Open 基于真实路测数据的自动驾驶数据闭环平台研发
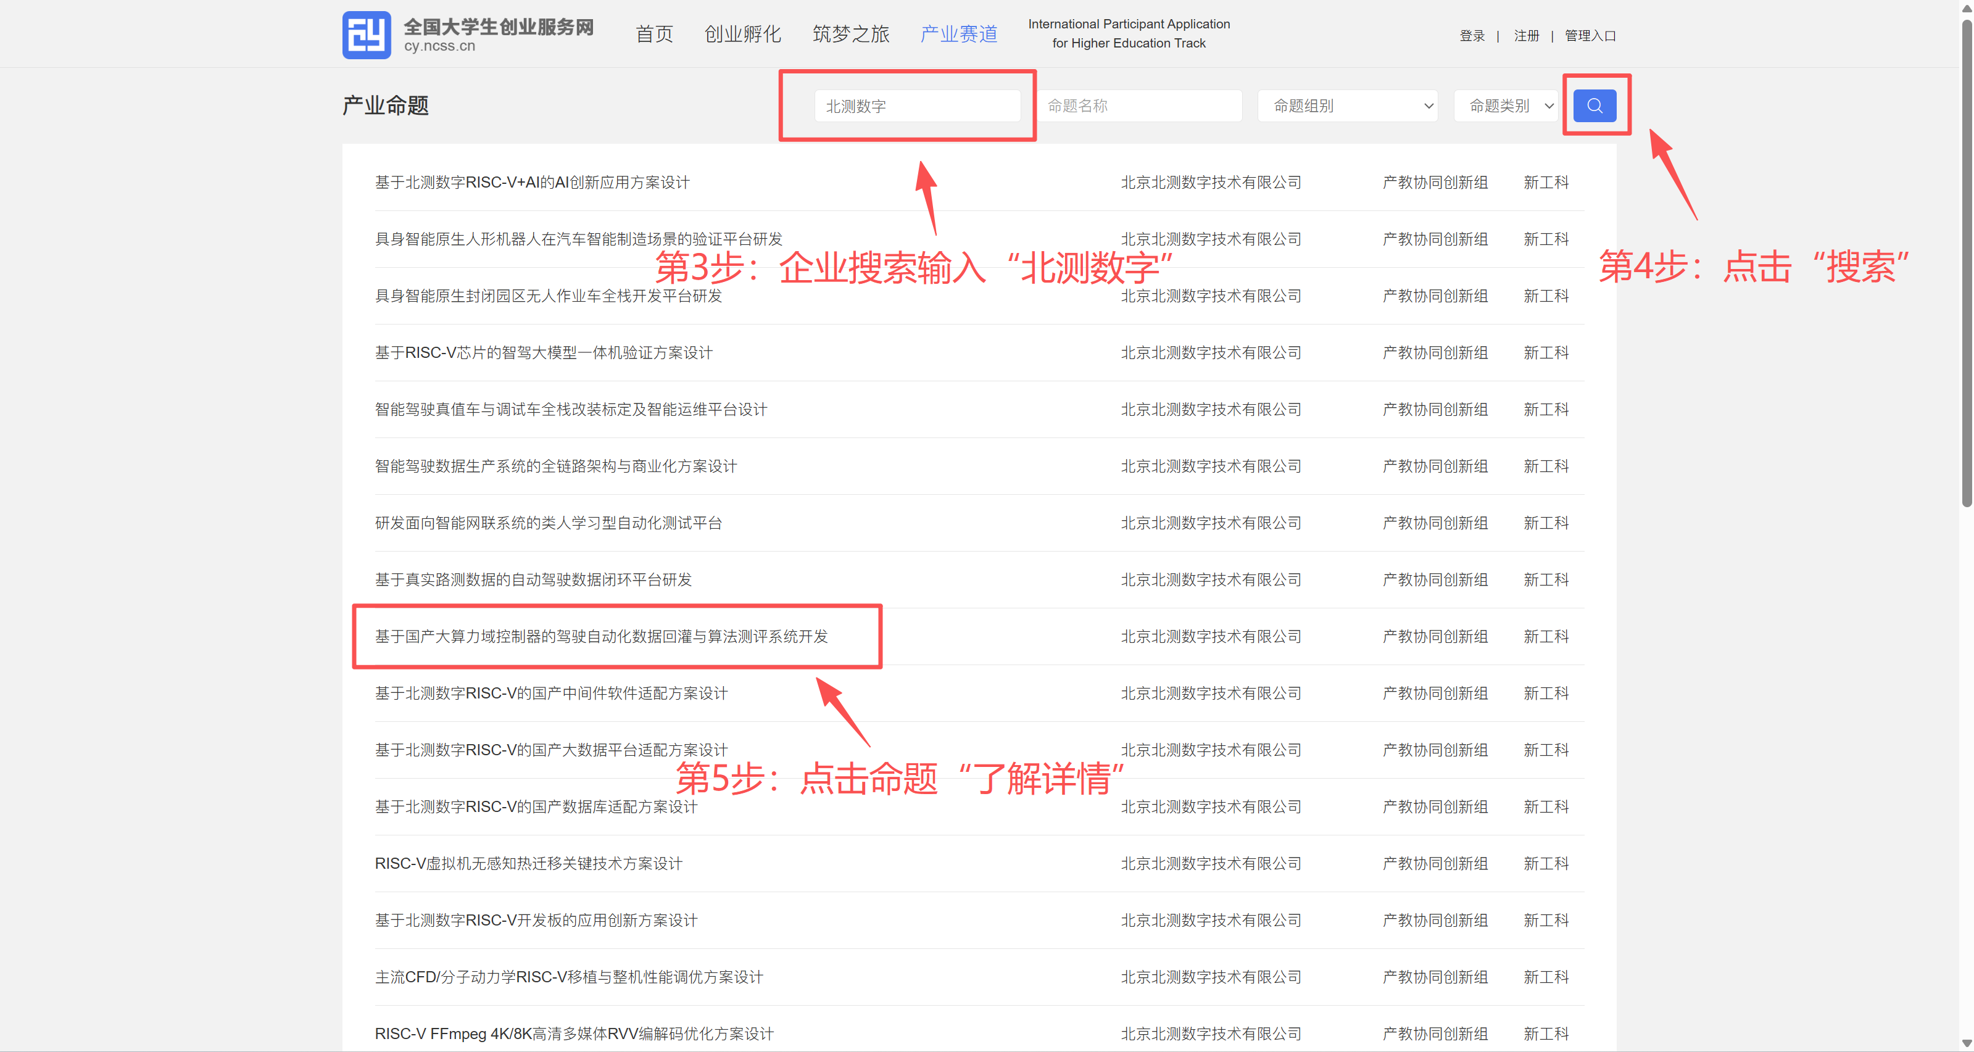 (x=533, y=579)
